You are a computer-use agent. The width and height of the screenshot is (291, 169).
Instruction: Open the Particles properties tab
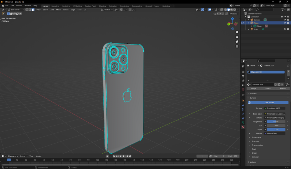coord(243,109)
